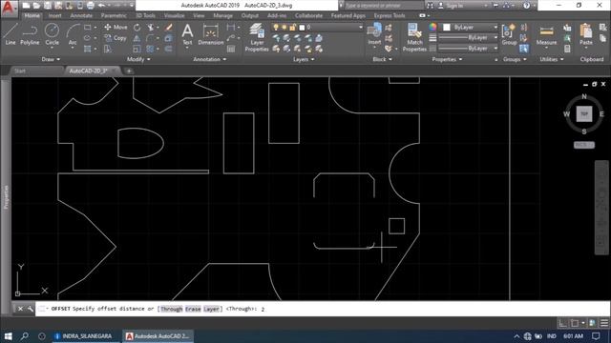Select the Line drawing tool
Screen dimensions: 611x343
(x=11, y=34)
